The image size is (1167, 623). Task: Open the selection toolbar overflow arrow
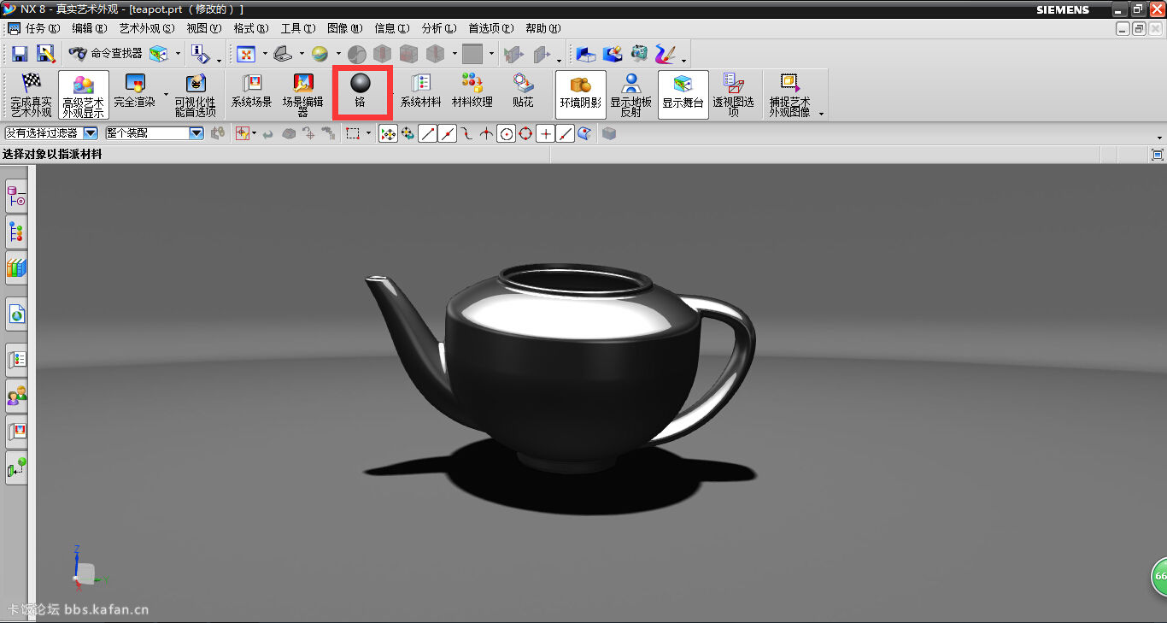[x=1159, y=138]
